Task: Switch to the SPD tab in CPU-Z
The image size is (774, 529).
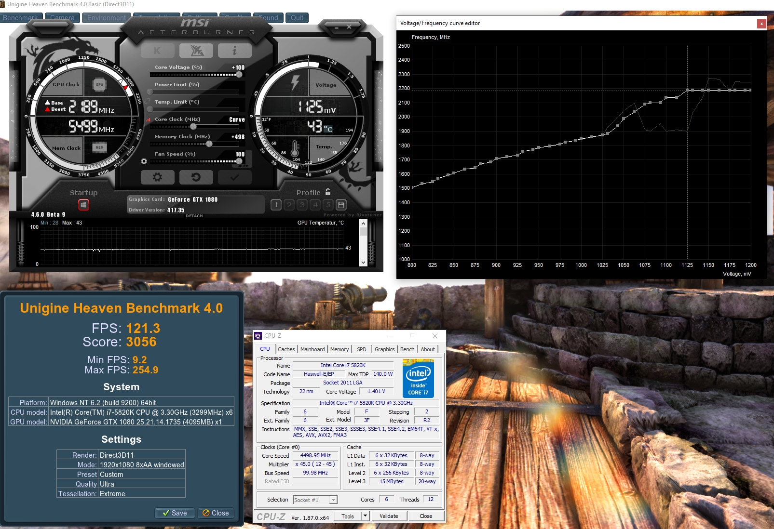Action: click(x=362, y=349)
